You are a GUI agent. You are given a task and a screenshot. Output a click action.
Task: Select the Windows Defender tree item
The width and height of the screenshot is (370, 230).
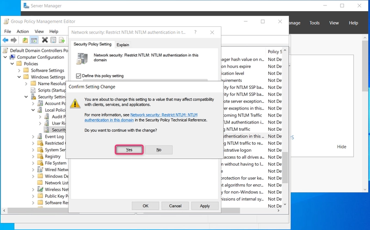(56, 176)
